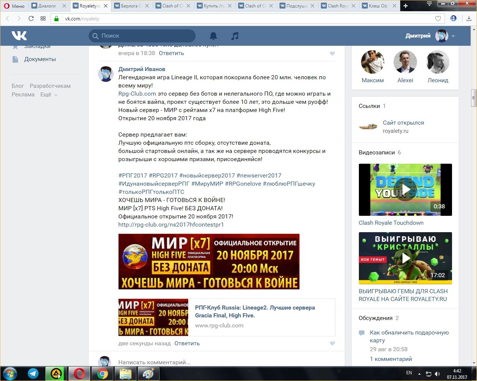Screen dimensions: 477x381
Task: Play the Clash Royale Touchdown video
Action: coord(405,190)
